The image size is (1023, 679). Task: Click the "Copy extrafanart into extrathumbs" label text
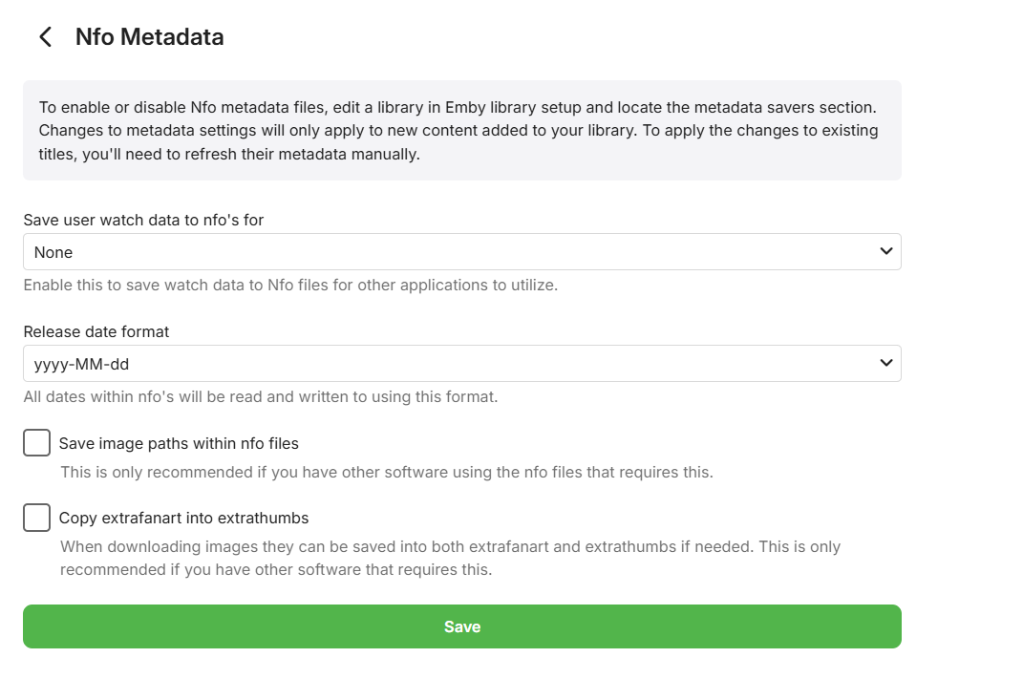click(x=183, y=518)
